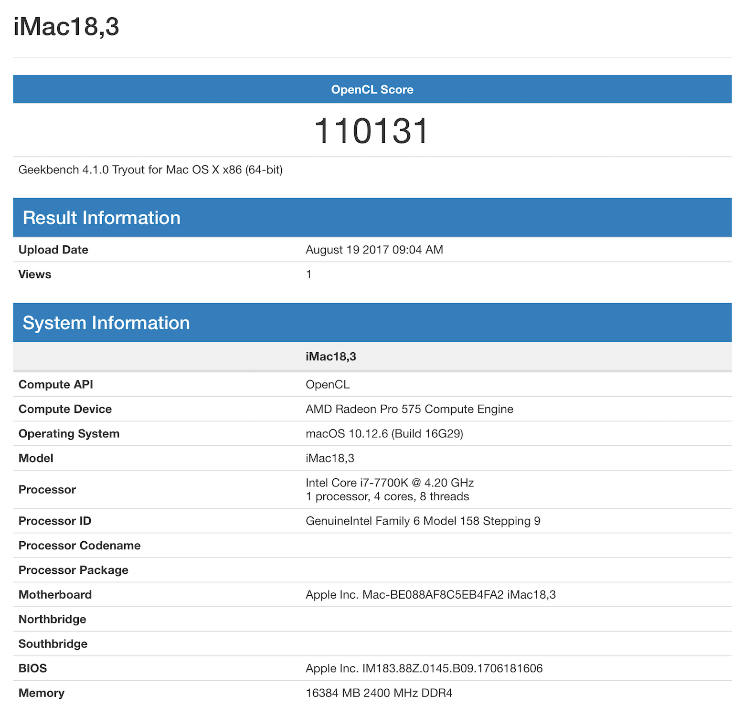Click the Views row label
Screen dimensions: 744x716
pyautogui.click(x=35, y=274)
